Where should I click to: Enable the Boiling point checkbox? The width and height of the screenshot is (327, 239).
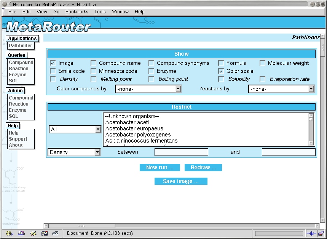[x=151, y=79]
